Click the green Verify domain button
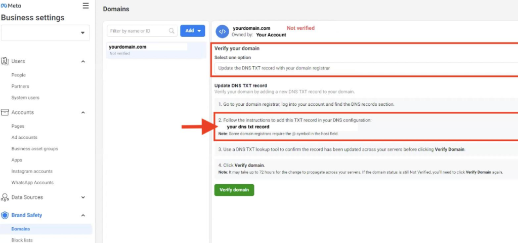The height and width of the screenshot is (243, 518). [234, 190]
